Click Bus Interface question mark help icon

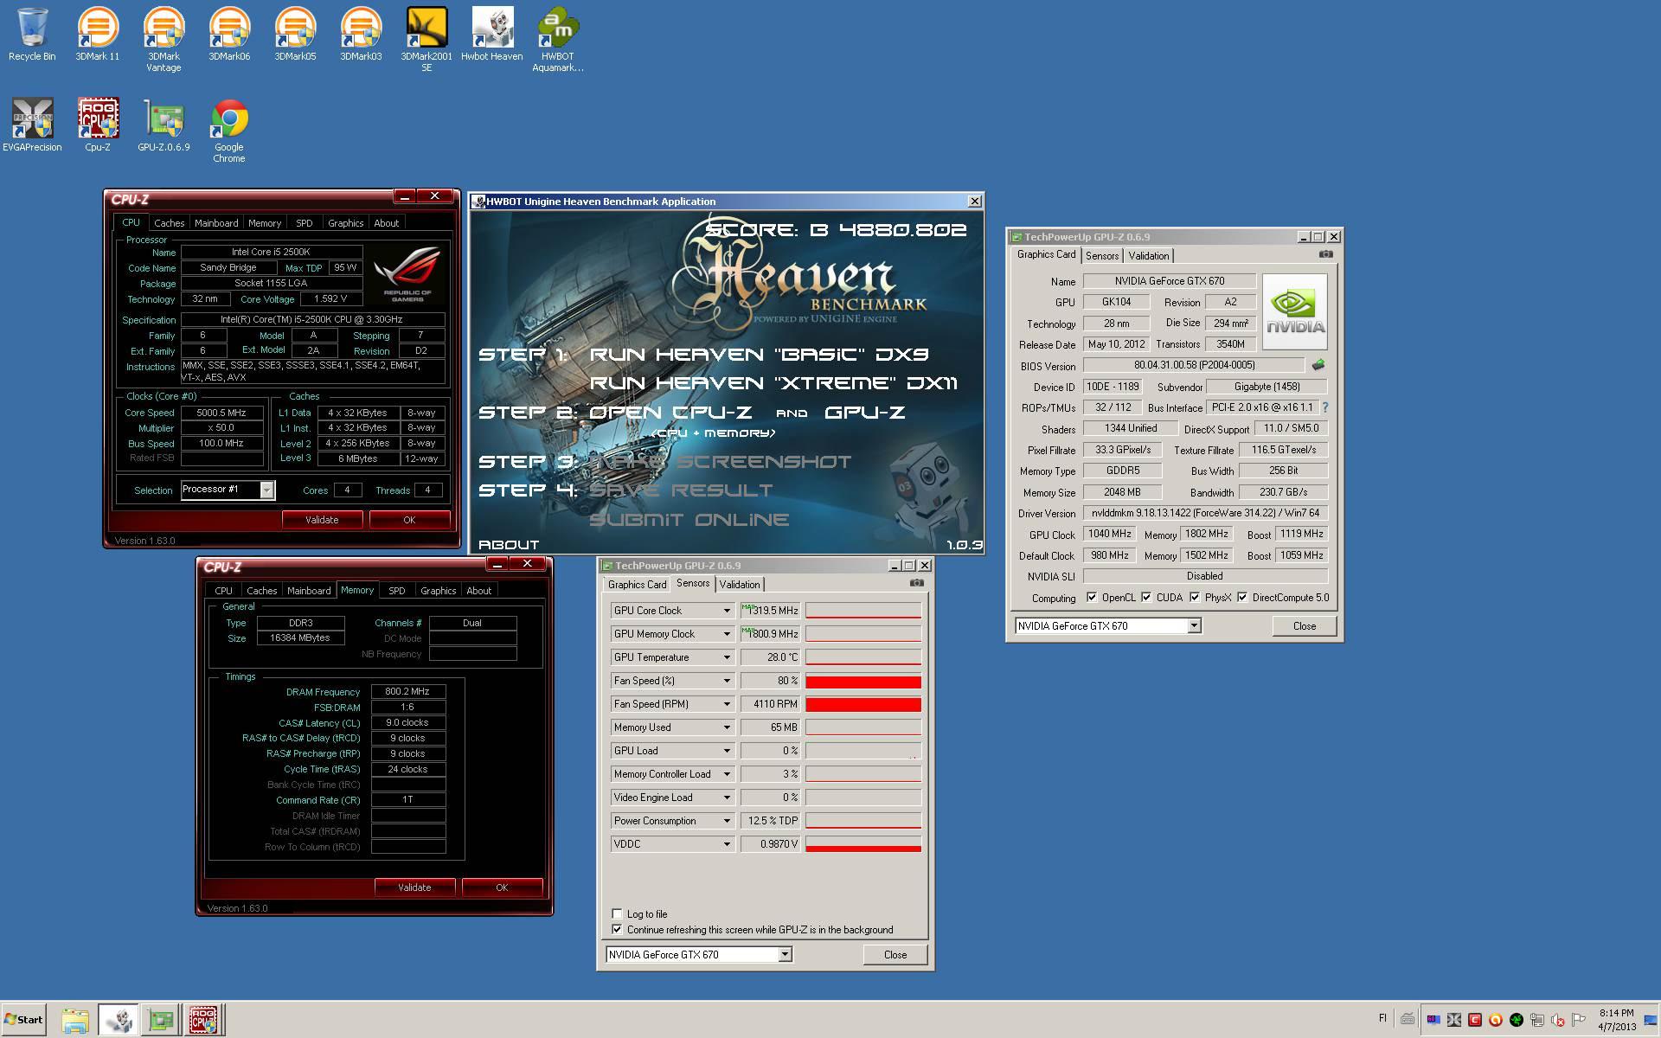coord(1325,407)
